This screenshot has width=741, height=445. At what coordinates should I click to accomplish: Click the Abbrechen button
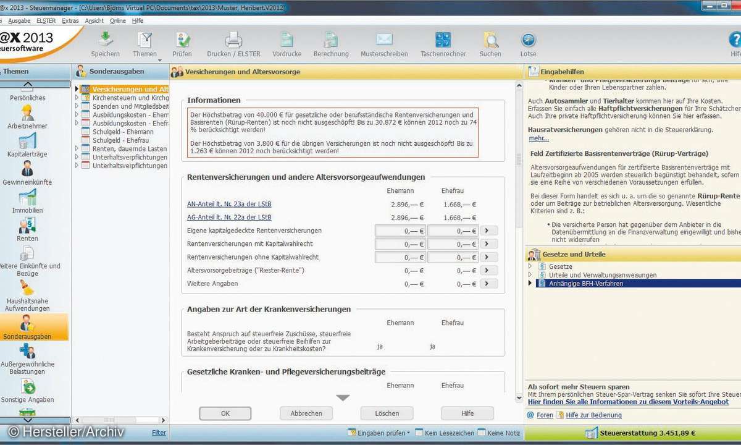tap(306, 413)
